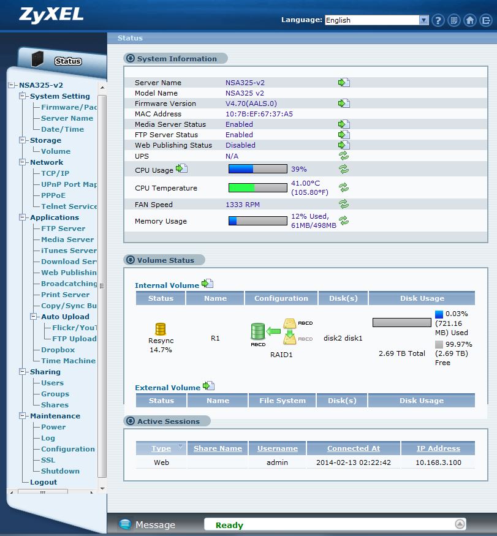Image resolution: width=497 pixels, height=536 pixels.
Task: Click the Resync volume status icon
Action: [161, 329]
